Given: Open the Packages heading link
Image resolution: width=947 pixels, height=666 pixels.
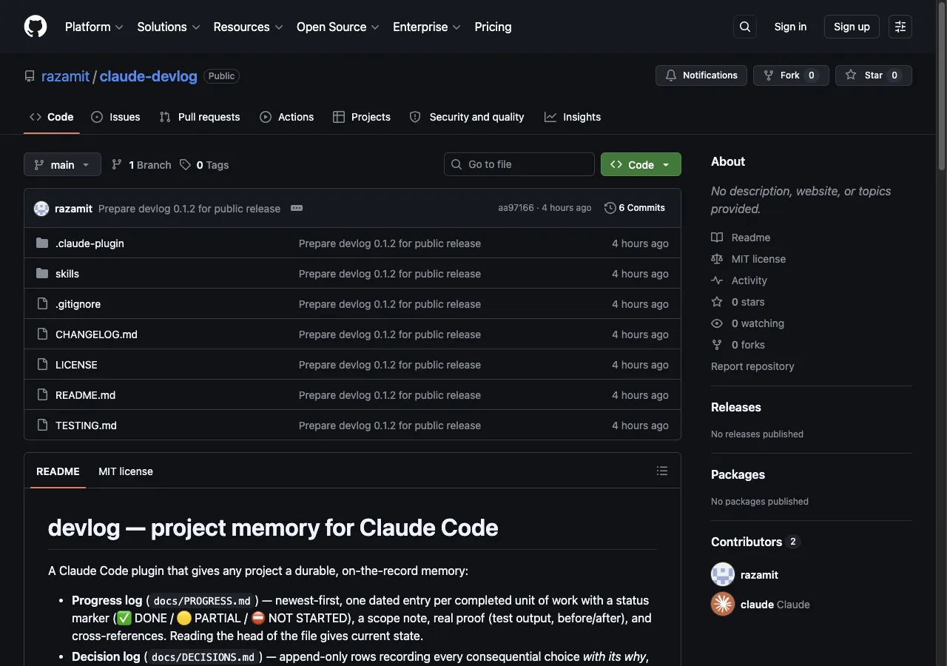Looking at the screenshot, I should [738, 474].
